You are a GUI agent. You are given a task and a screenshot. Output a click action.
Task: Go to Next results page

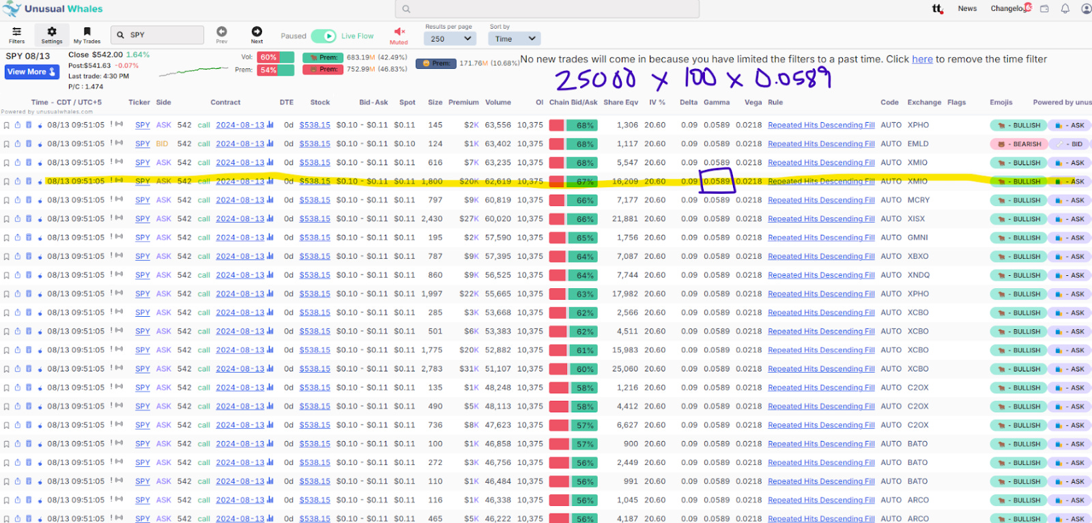coord(257,35)
